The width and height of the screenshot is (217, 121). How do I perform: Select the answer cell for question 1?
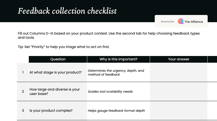tap(179, 72)
